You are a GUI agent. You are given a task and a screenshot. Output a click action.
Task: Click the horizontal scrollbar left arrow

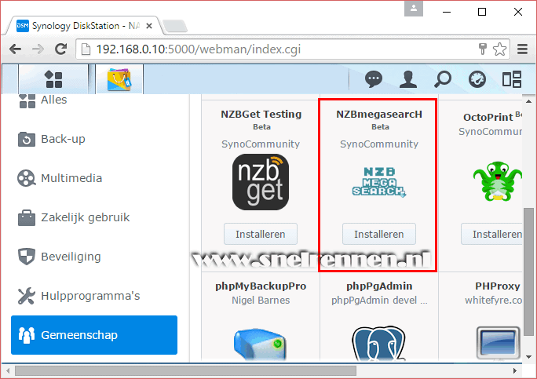(8, 370)
